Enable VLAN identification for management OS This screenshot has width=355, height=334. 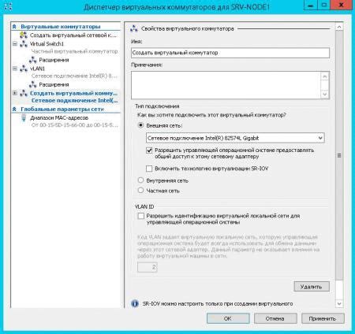tap(141, 216)
